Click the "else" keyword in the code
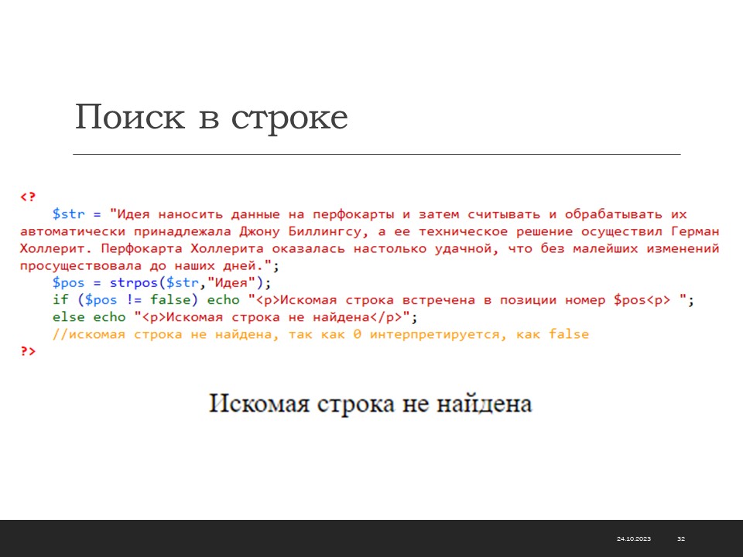 (x=69, y=317)
